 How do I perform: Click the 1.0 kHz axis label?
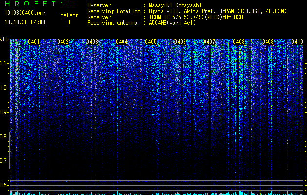(4, 88)
